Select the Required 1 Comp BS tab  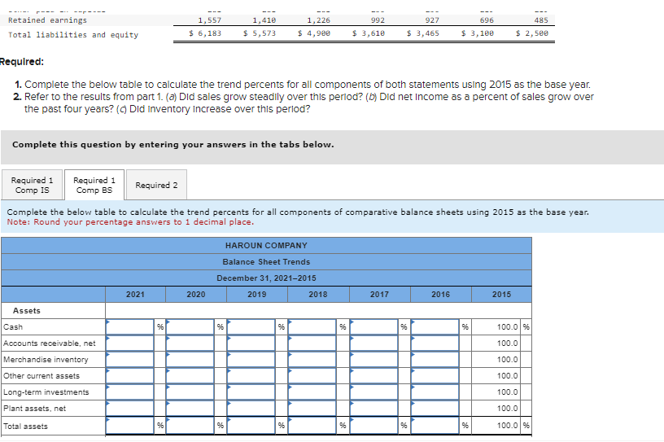[94, 185]
